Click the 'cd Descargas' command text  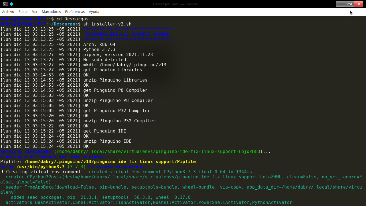pyautogui.click(x=72, y=19)
